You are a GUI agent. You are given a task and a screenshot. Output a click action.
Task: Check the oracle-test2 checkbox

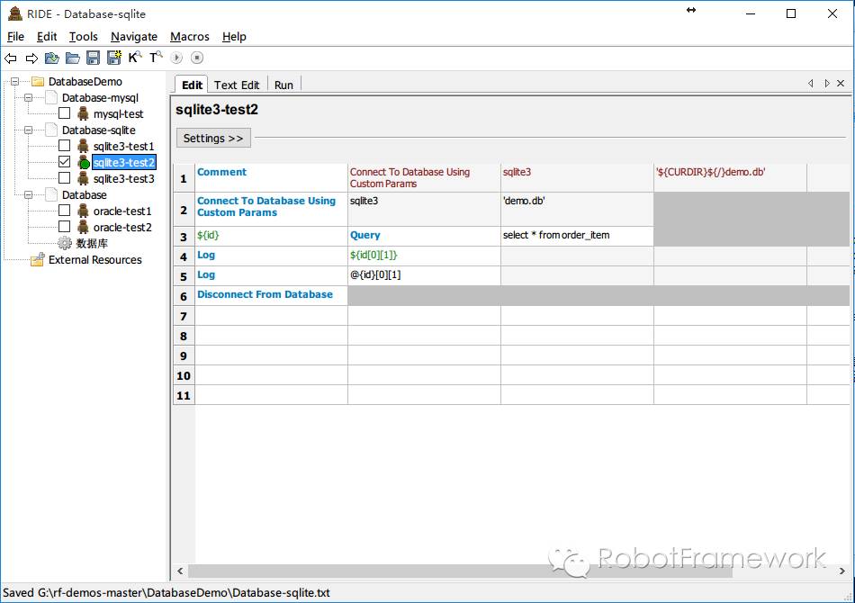[64, 227]
